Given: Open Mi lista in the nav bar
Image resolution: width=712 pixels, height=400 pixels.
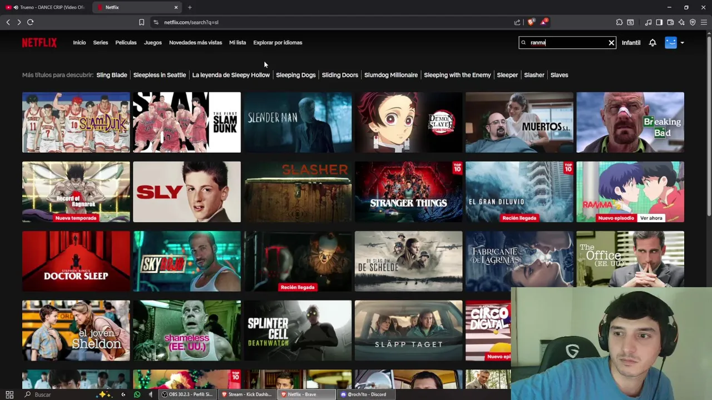Looking at the screenshot, I should (x=238, y=43).
